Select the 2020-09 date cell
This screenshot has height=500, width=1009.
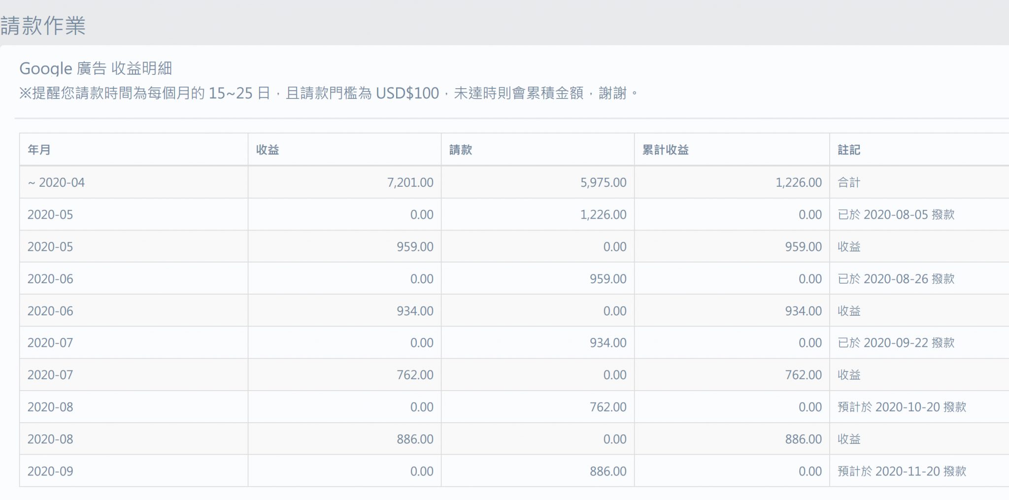click(50, 471)
